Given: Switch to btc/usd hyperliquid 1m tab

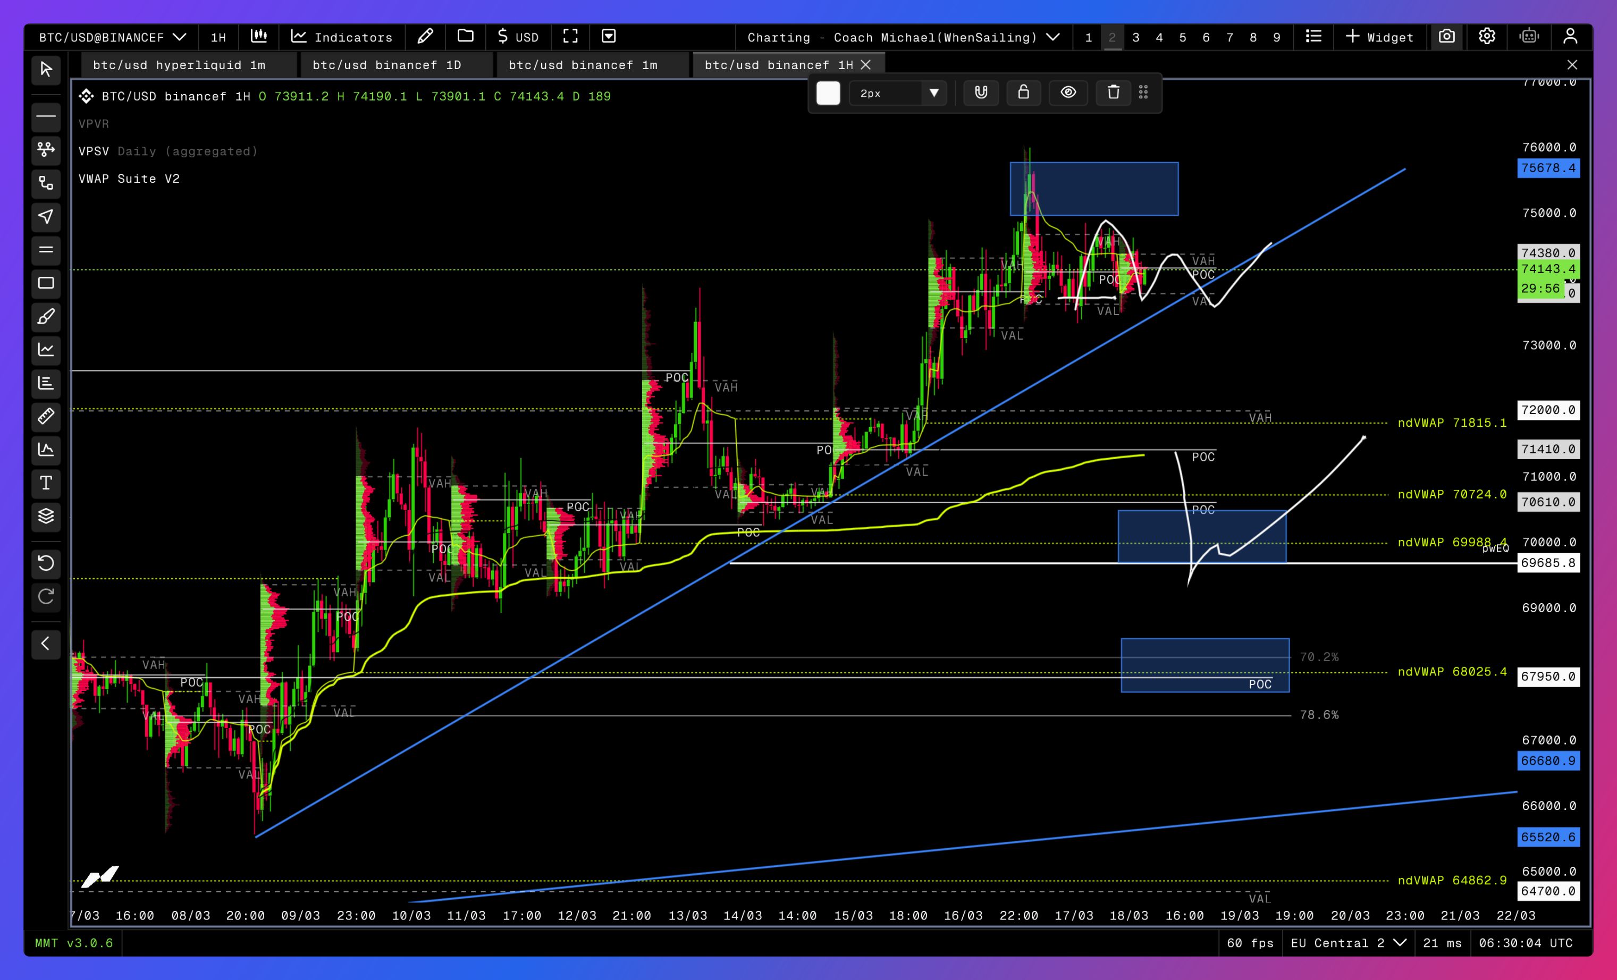Looking at the screenshot, I should pyautogui.click(x=179, y=65).
